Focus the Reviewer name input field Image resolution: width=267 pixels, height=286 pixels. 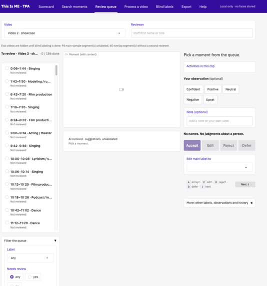(191, 33)
